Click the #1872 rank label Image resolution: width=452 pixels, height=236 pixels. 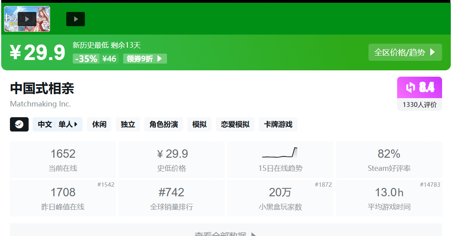coord(323,185)
